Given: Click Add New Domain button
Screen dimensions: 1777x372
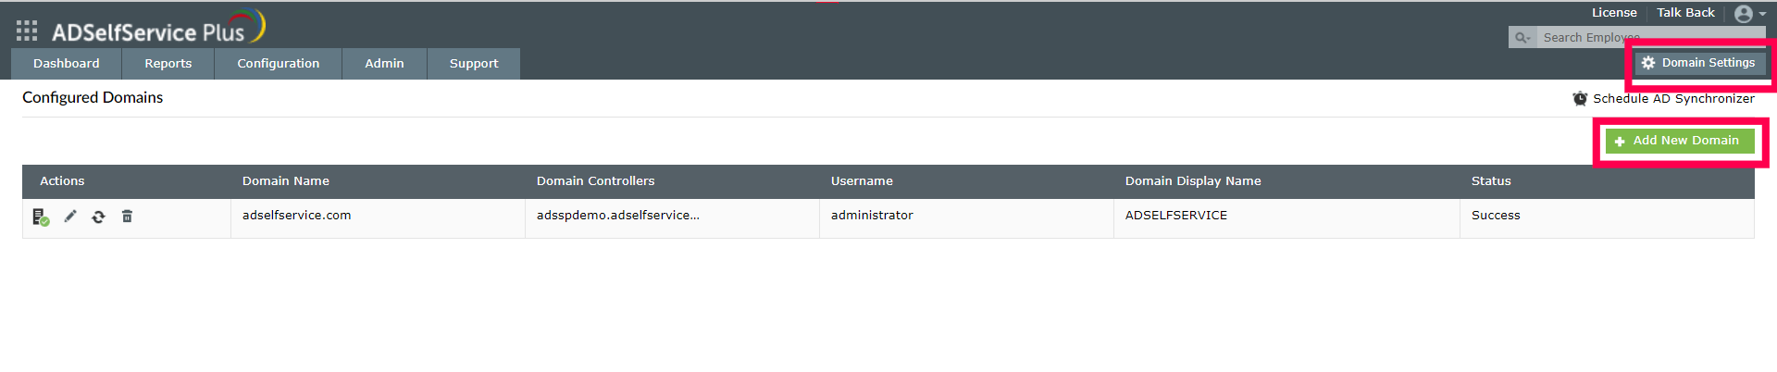Looking at the screenshot, I should coord(1679,141).
